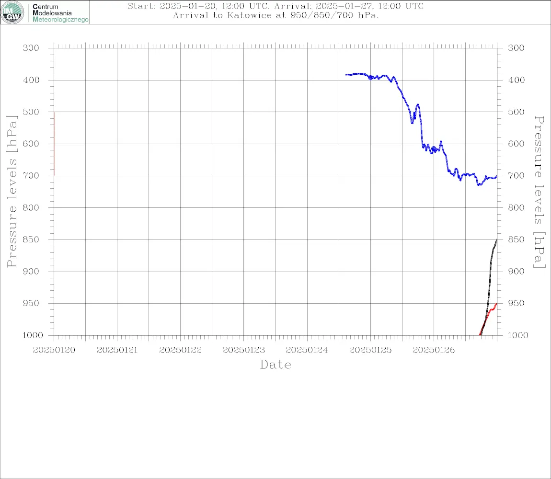The image size is (551, 479).
Task: Click the right axis 700 label
Action: [516, 175]
